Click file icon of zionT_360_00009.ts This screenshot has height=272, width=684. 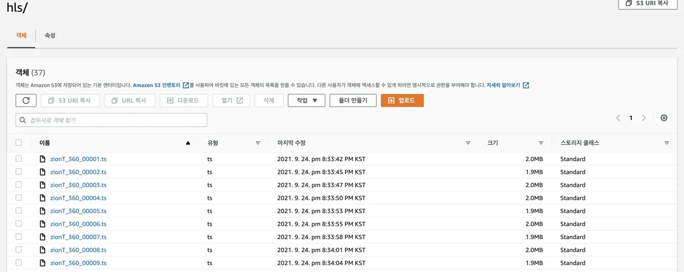click(42, 263)
